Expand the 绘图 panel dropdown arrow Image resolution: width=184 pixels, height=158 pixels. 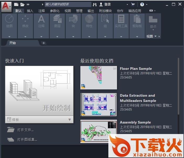point(9,37)
